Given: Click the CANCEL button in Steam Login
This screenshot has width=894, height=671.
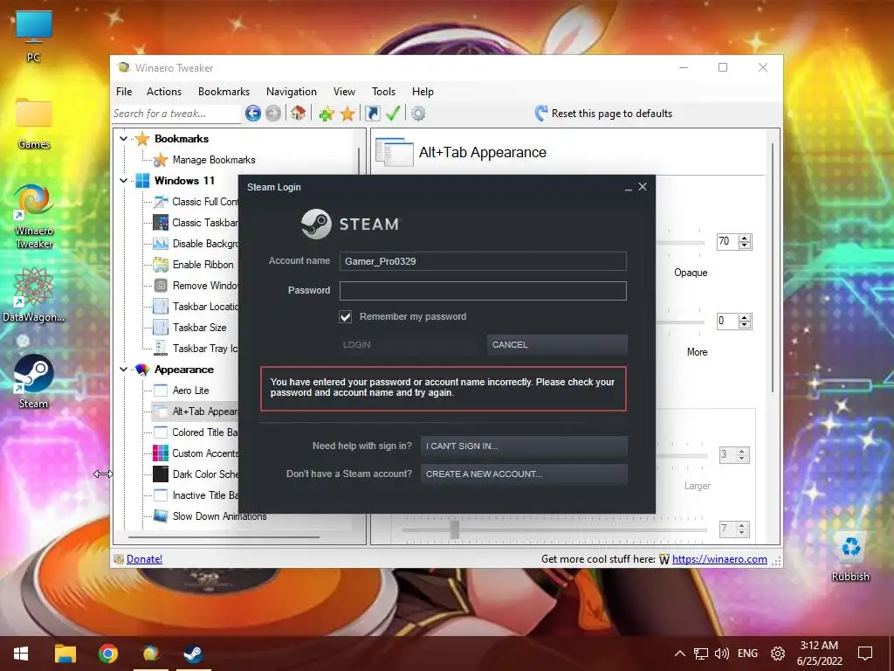Looking at the screenshot, I should [x=557, y=344].
